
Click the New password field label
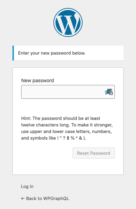(x=37, y=80)
